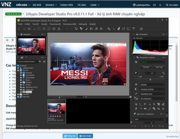
Task: Click the redo arrow in Silkypix toolbar
Action: click(x=71, y=29)
